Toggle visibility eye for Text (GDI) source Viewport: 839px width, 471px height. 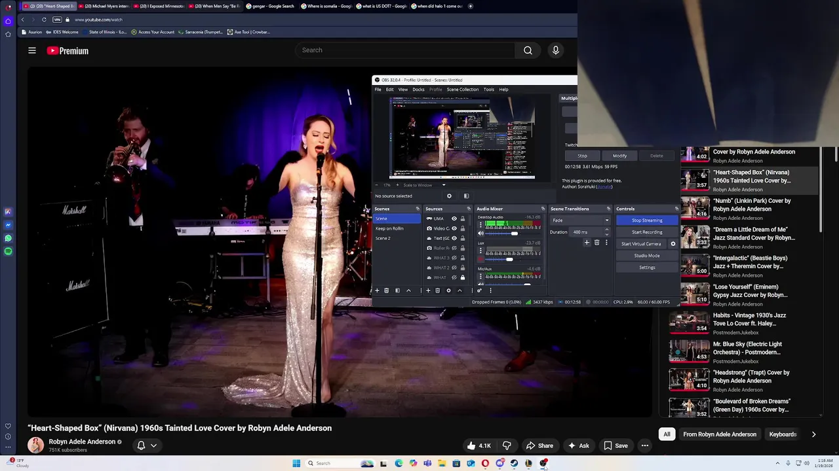coord(454,238)
